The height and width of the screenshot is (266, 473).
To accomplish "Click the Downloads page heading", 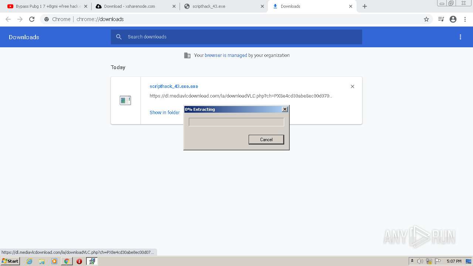I will [x=24, y=37].
